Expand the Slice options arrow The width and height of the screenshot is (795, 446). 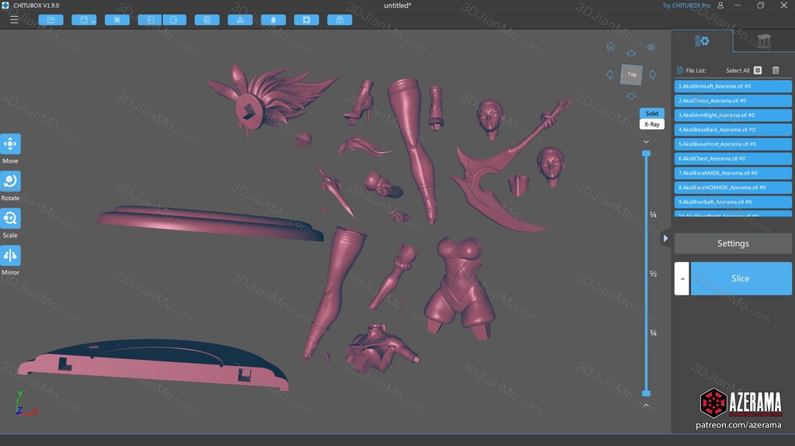[682, 278]
